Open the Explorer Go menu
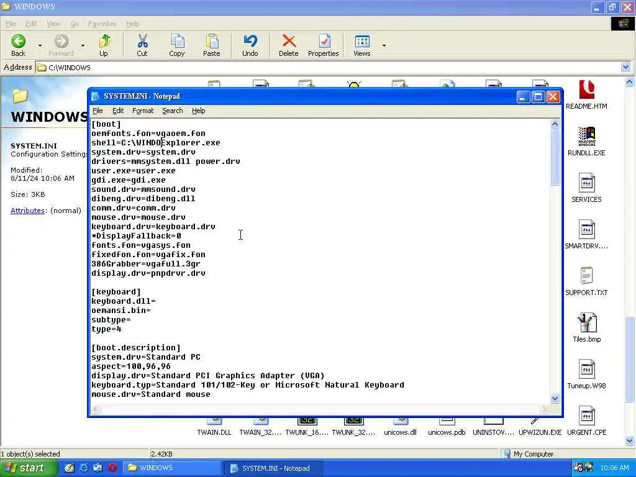Viewport: 636px width, 477px height. [75, 24]
